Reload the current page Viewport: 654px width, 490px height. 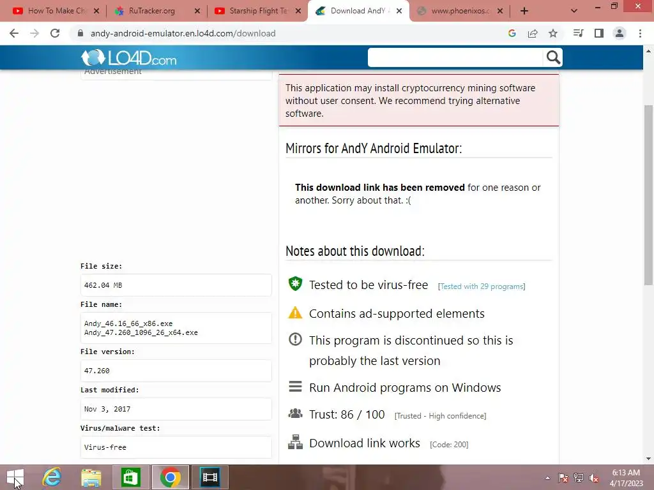(x=55, y=33)
